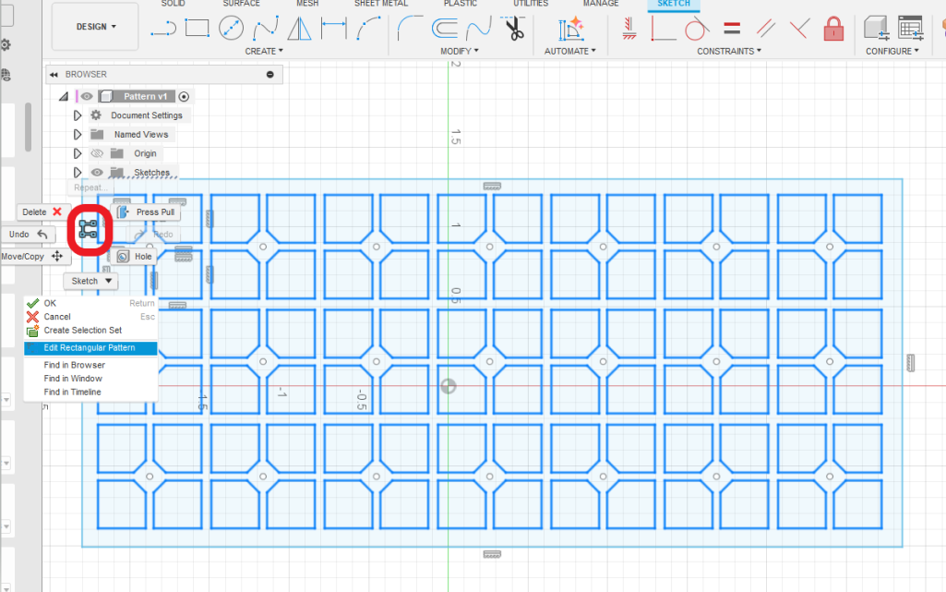
Task: Choose Cancel in the context menu
Action: point(90,317)
